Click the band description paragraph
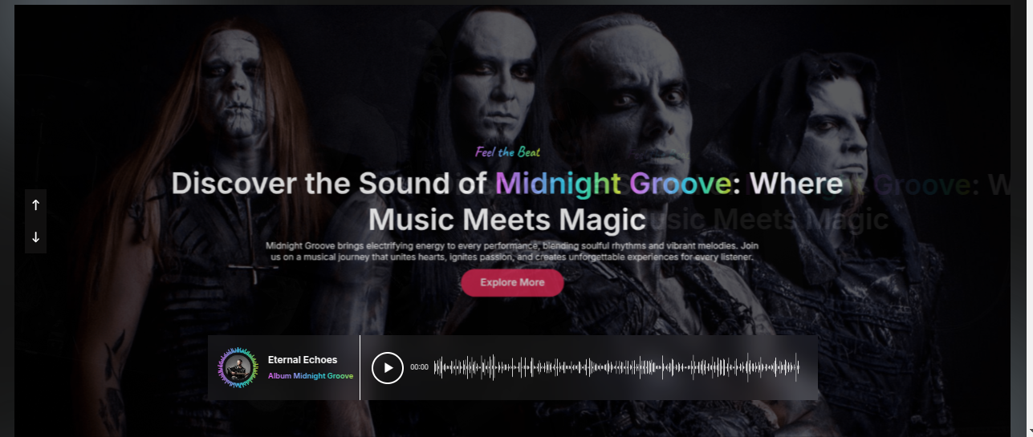Screen dimensions: 1033x437 tap(512, 252)
